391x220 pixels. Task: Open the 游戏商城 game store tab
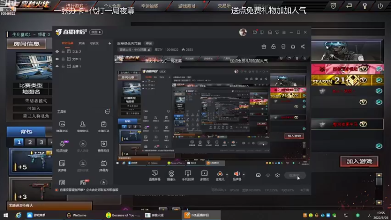point(187,6)
